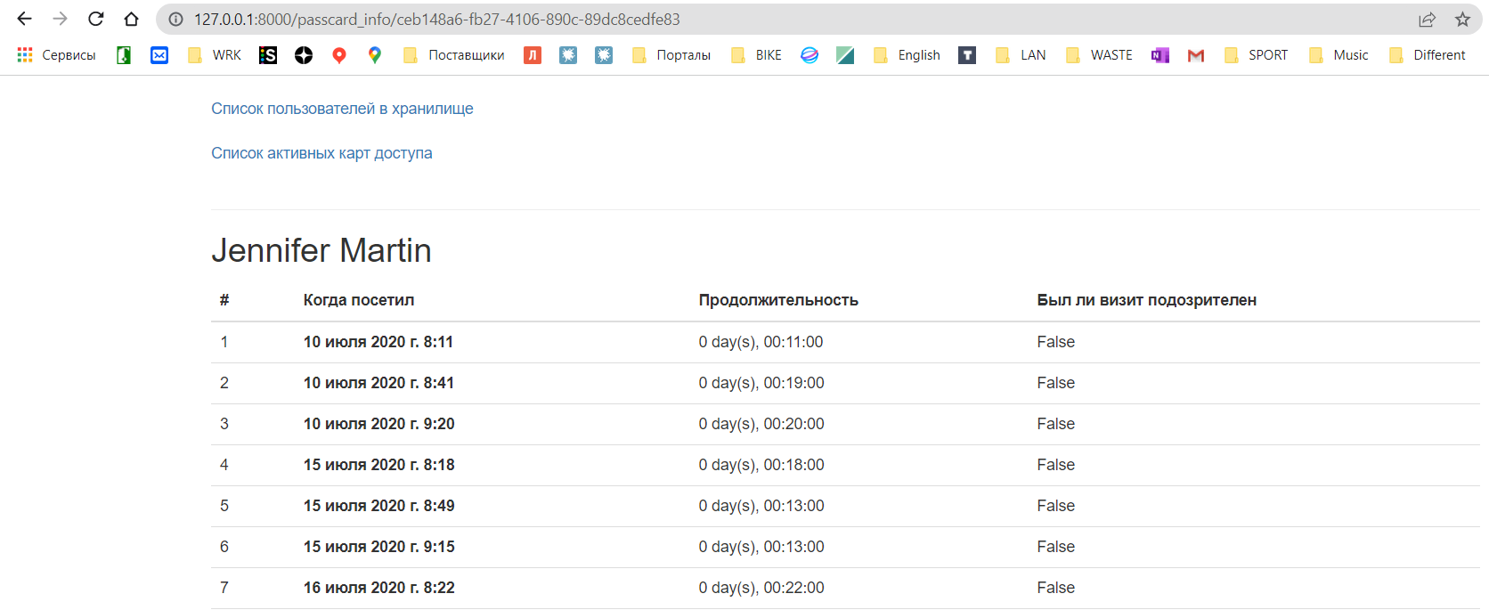The height and width of the screenshot is (610, 1489).
Task: Expand the WASTE bookmark folder
Action: pos(1100,55)
